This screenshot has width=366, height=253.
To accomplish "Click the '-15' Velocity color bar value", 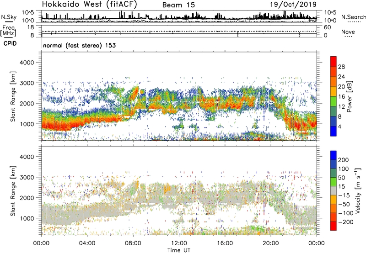I will [344, 195].
